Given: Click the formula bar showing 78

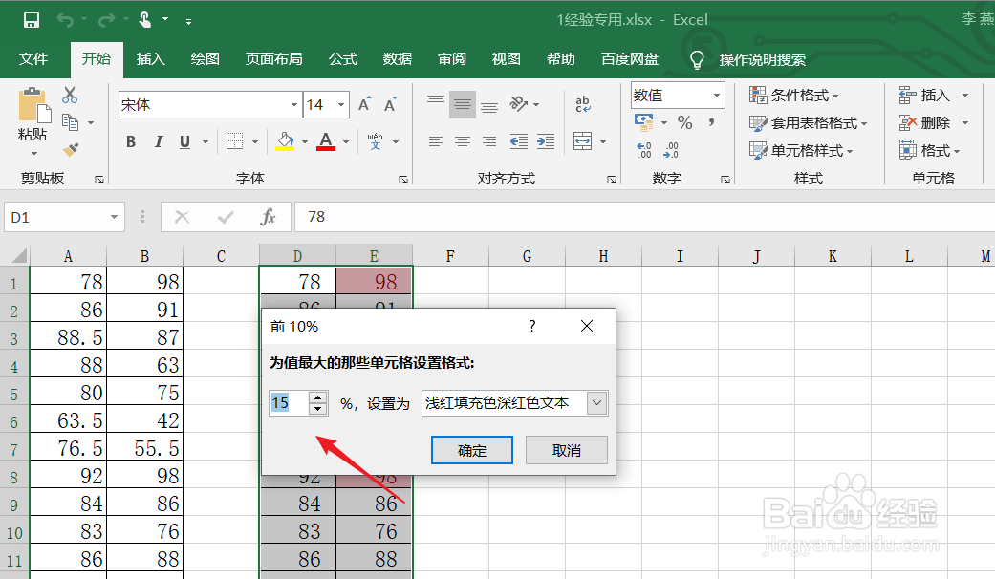Looking at the screenshot, I should pyautogui.click(x=644, y=217).
